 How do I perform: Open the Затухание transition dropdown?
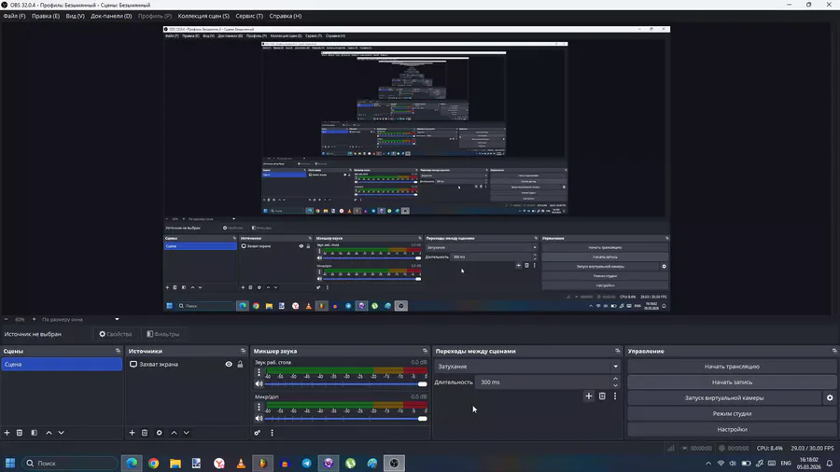[x=527, y=367]
